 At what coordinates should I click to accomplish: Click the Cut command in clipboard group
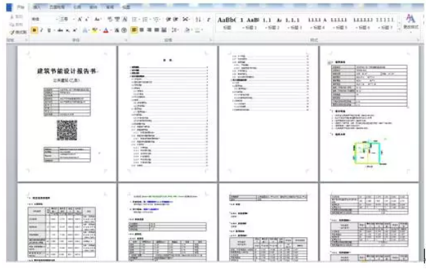(x=17, y=17)
